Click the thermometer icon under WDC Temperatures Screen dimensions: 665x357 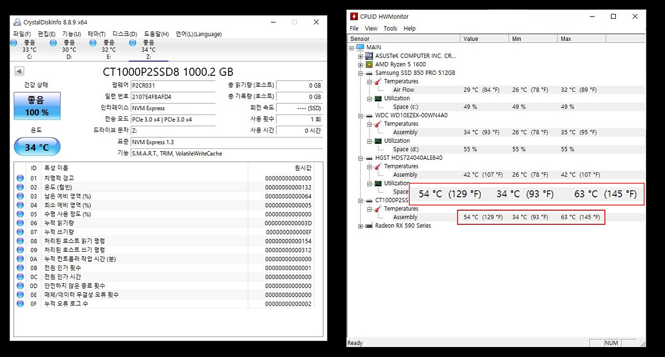coord(378,124)
